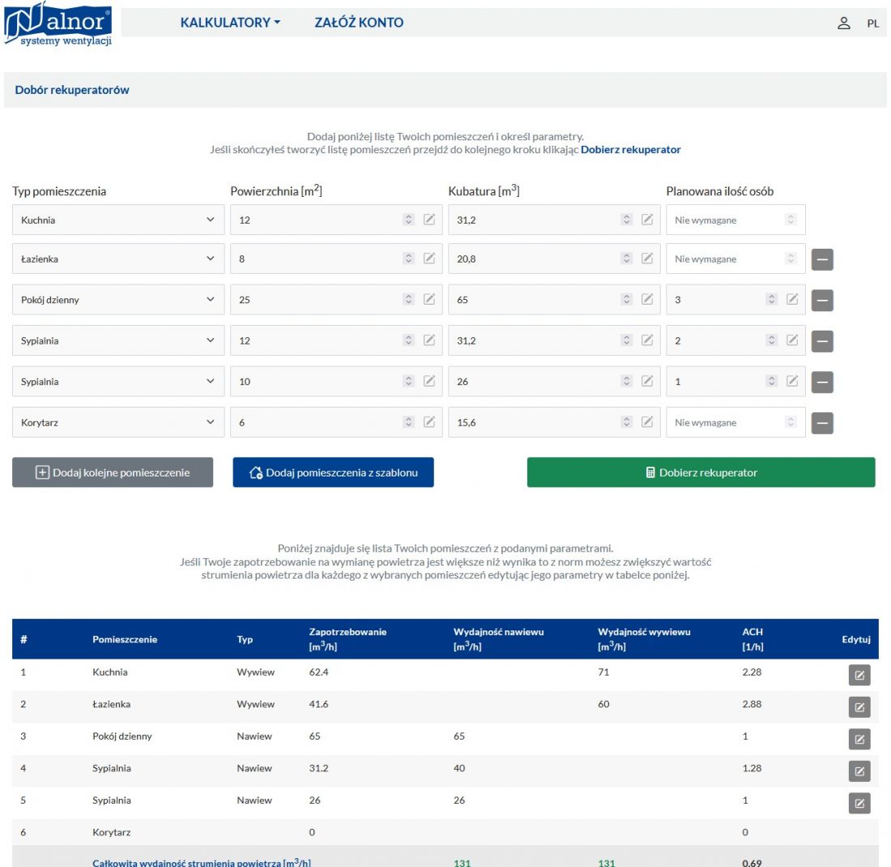Click the edit icon for Łazienka volume field
The image size is (891, 867).
pos(647,258)
